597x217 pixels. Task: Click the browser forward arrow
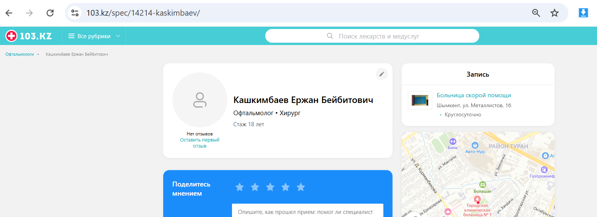click(x=29, y=13)
